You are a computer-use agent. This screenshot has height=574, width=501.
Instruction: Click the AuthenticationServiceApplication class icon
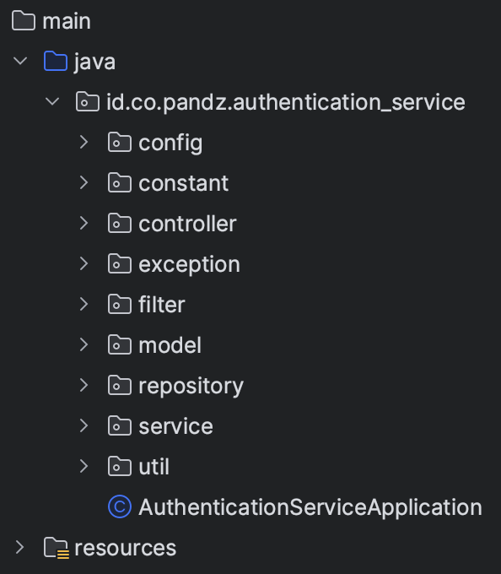120,506
